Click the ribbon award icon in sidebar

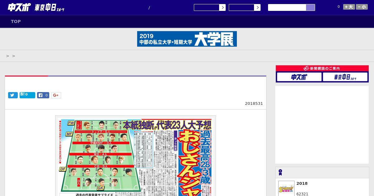click(x=280, y=172)
